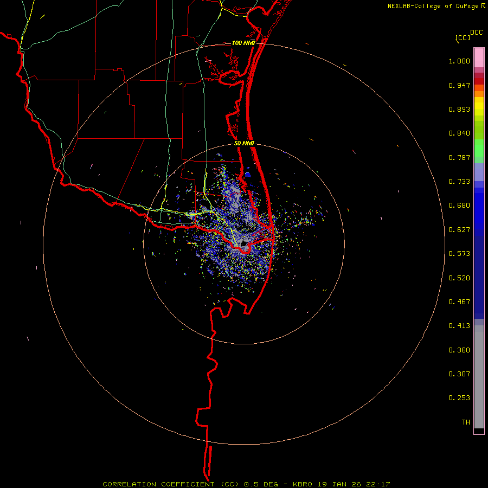The width and height of the screenshot is (488, 488).
Task: Select the 0.733 legend value
Action: (459, 182)
